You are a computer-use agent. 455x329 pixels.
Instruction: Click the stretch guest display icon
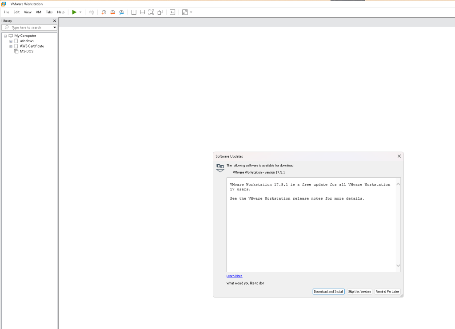pos(185,12)
